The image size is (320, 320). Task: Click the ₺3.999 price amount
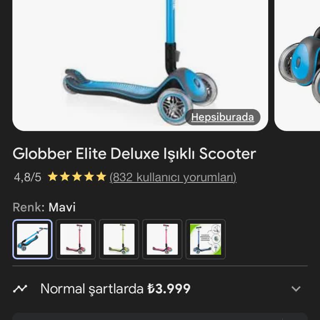169,289
